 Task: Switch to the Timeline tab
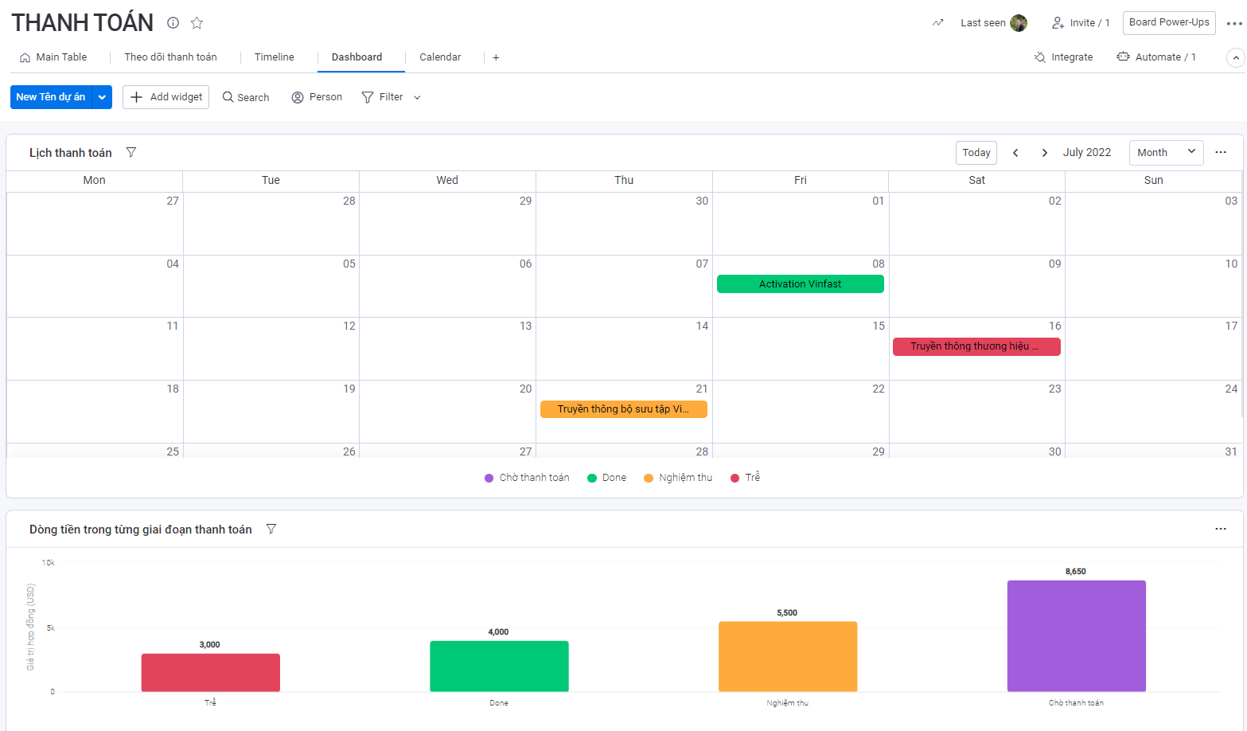coord(274,57)
